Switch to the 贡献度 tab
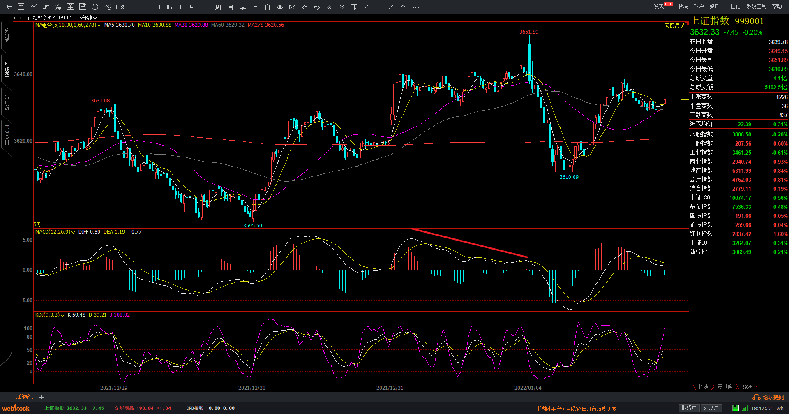 coord(725,387)
